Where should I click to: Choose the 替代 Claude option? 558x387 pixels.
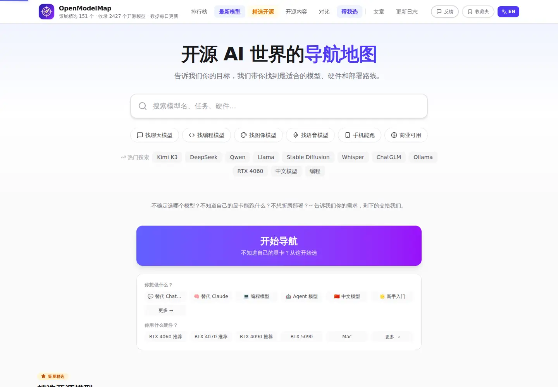coord(211,296)
